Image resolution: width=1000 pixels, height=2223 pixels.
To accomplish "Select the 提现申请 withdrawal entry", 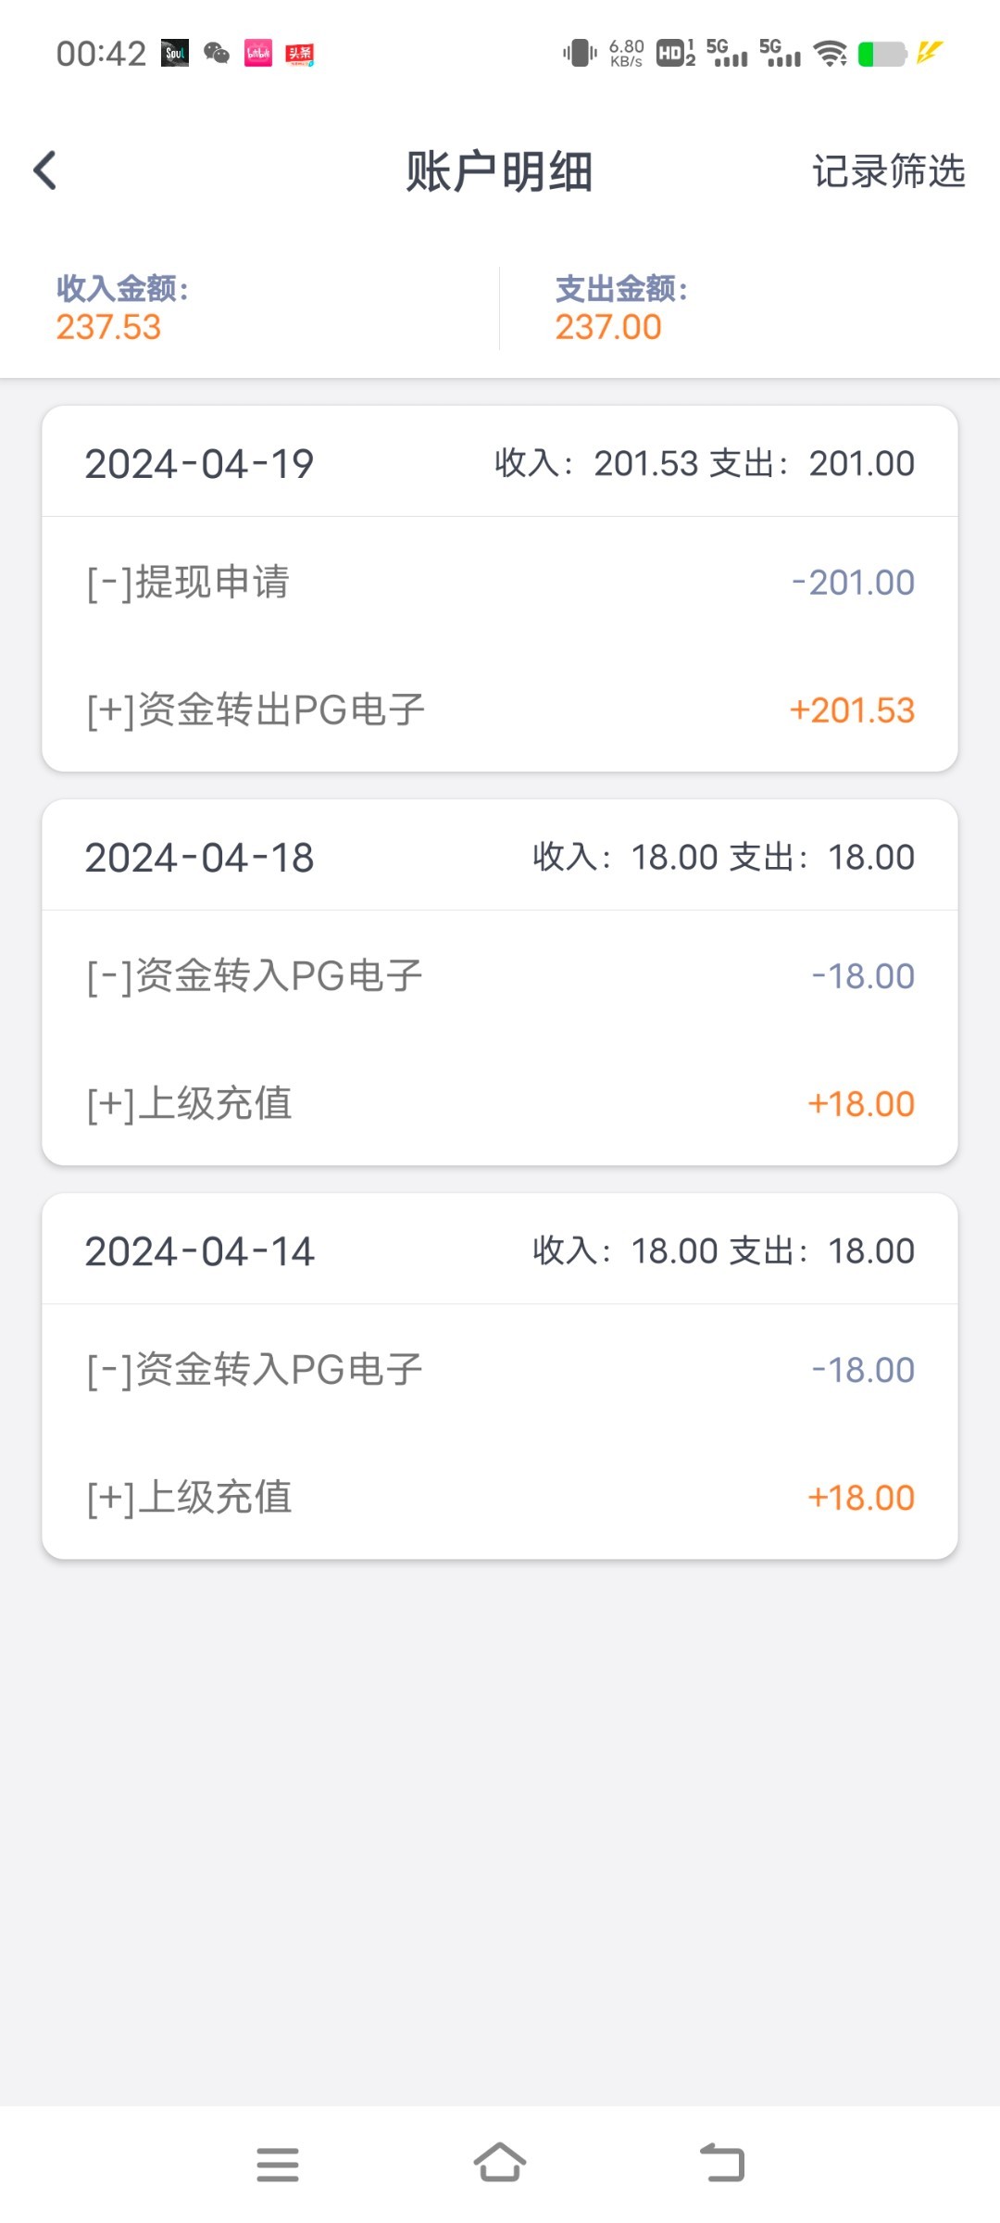I will (500, 583).
